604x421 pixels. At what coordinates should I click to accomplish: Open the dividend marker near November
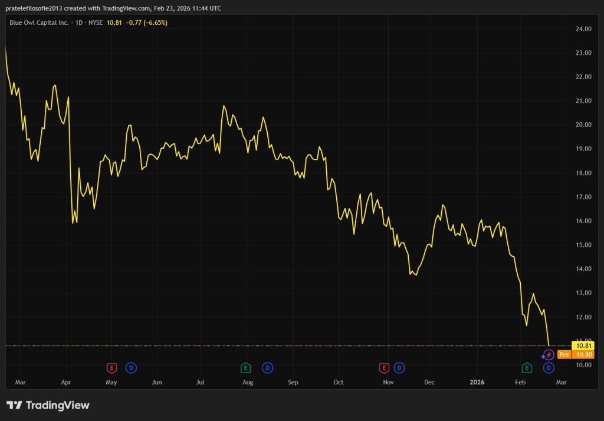tap(399, 368)
